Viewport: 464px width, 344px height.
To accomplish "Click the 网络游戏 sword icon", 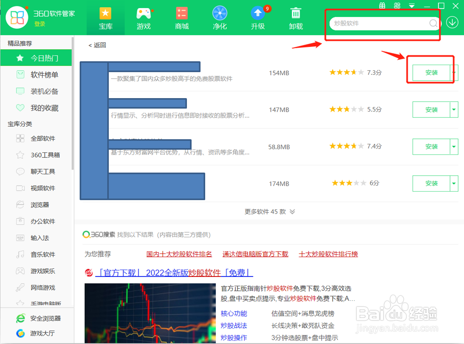I will (20, 288).
